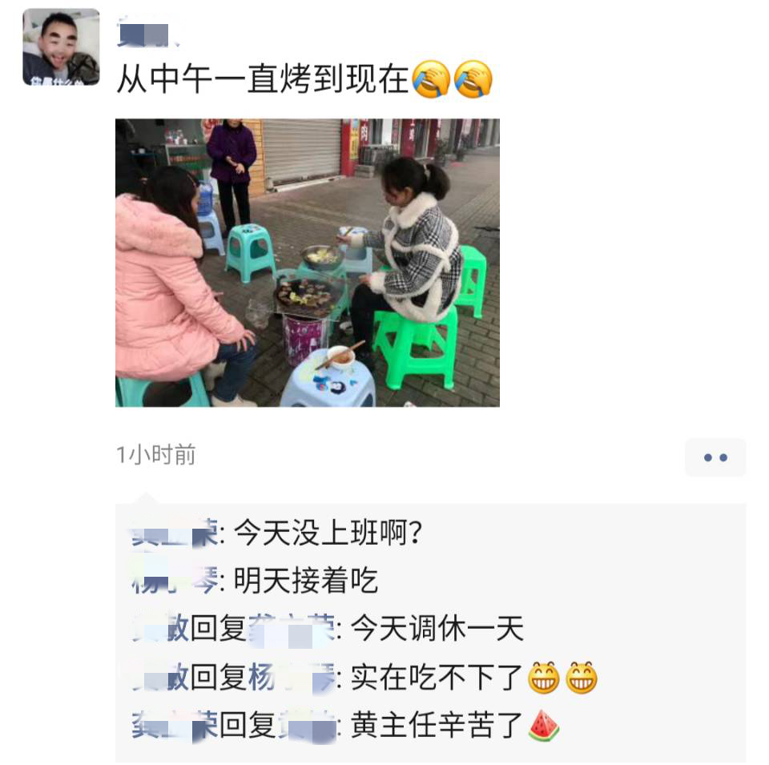
Task: Tap the second crying-laughing emoji in caption
Action: pos(473,79)
